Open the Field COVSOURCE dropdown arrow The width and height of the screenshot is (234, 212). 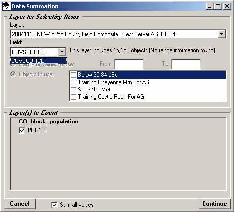pos(62,52)
